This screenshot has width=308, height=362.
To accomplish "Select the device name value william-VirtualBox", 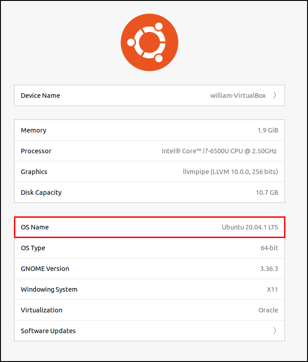I will click(x=238, y=96).
